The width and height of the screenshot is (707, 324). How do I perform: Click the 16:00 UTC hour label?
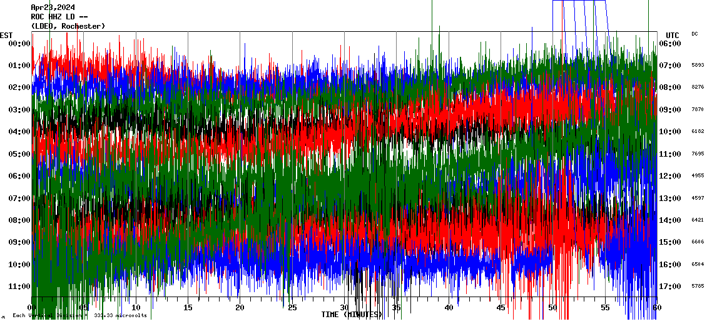[x=670, y=264]
